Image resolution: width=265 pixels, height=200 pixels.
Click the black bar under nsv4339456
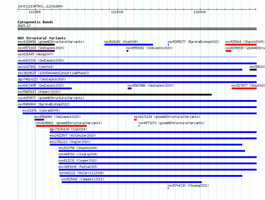point(36,45)
